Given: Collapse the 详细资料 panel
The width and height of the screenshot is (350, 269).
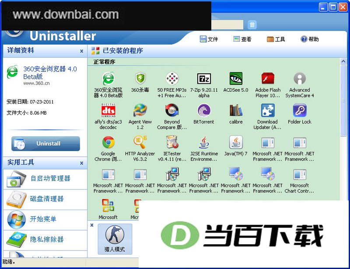Looking at the screenshot, I should (82, 51).
